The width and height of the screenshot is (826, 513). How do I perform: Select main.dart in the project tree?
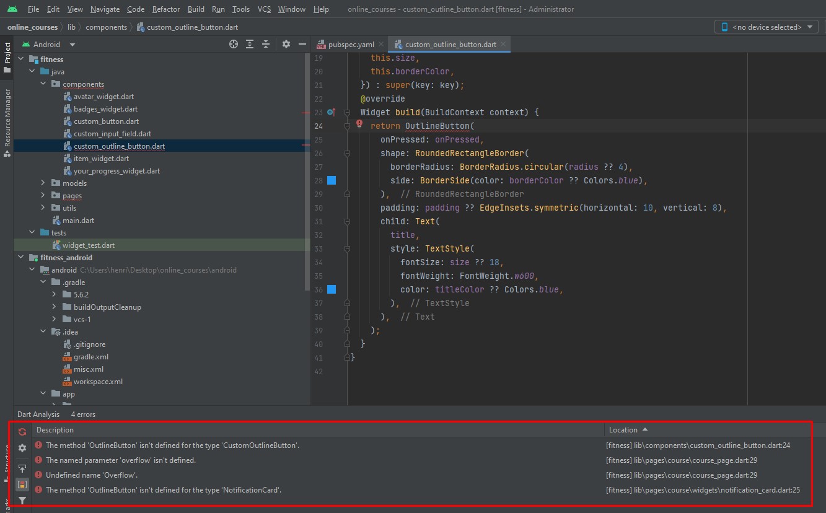(78, 221)
